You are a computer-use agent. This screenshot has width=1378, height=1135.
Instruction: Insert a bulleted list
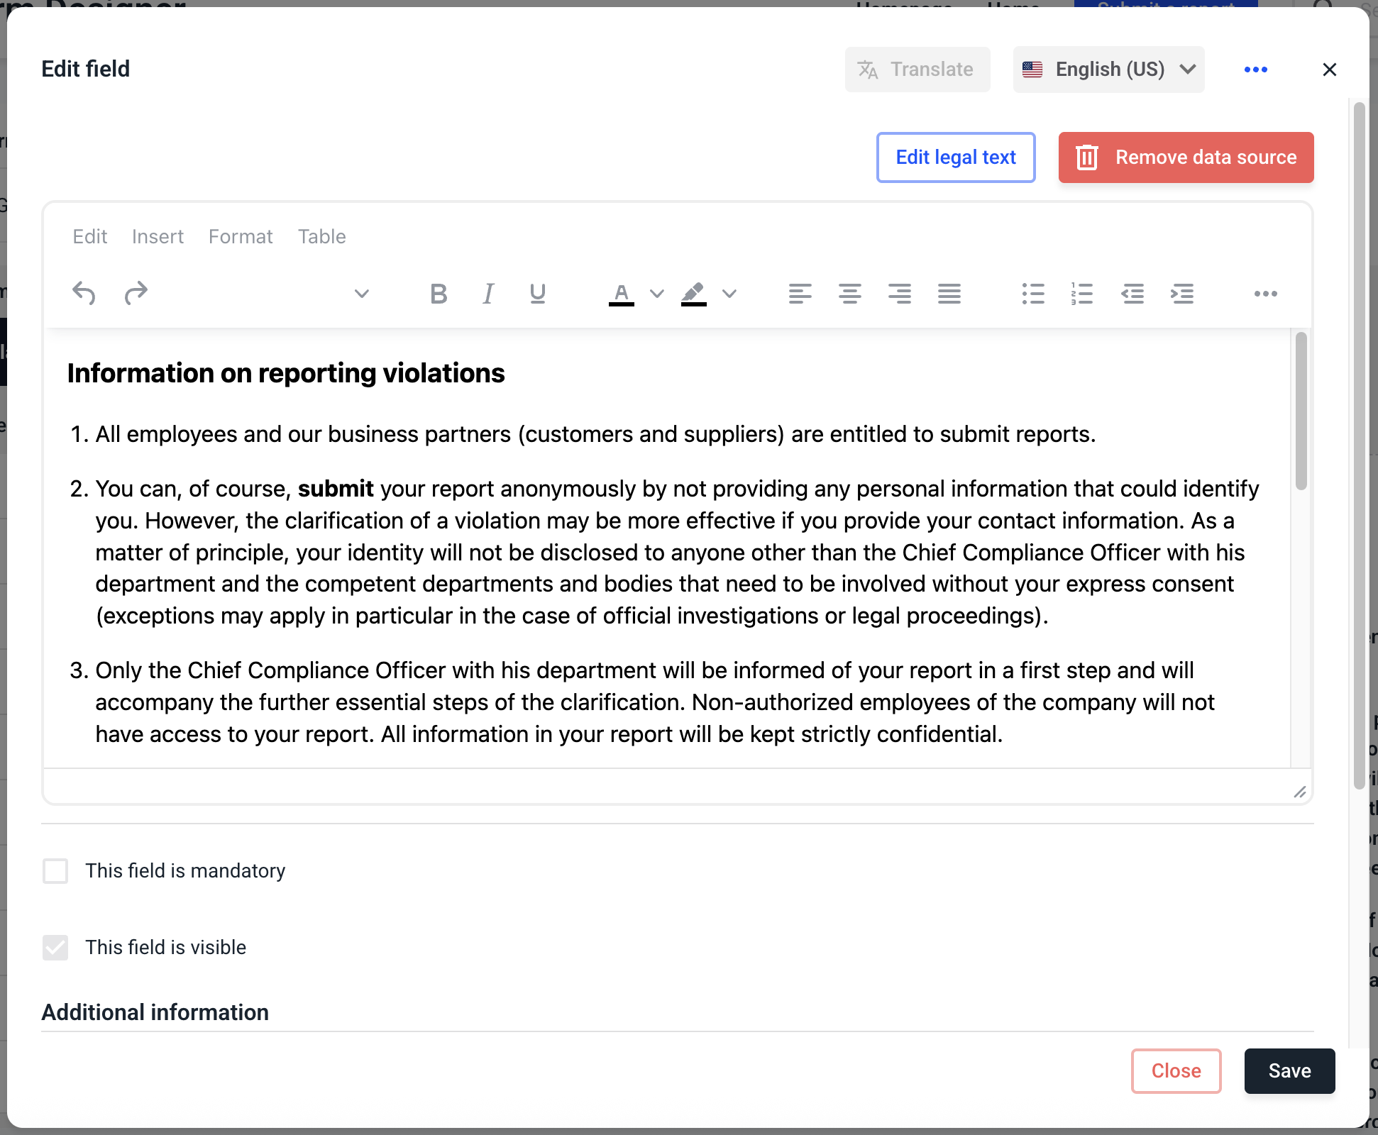pyautogui.click(x=1033, y=293)
